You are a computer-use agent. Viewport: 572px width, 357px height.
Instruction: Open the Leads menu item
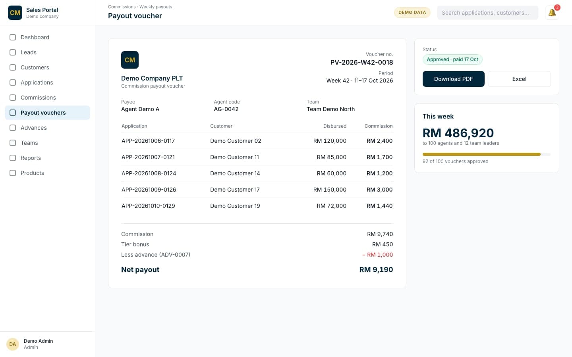tap(47, 52)
